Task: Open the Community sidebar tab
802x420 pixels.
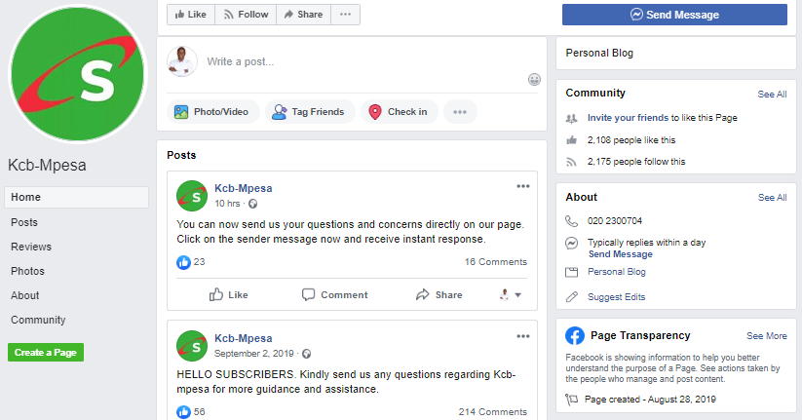Action: pos(38,320)
